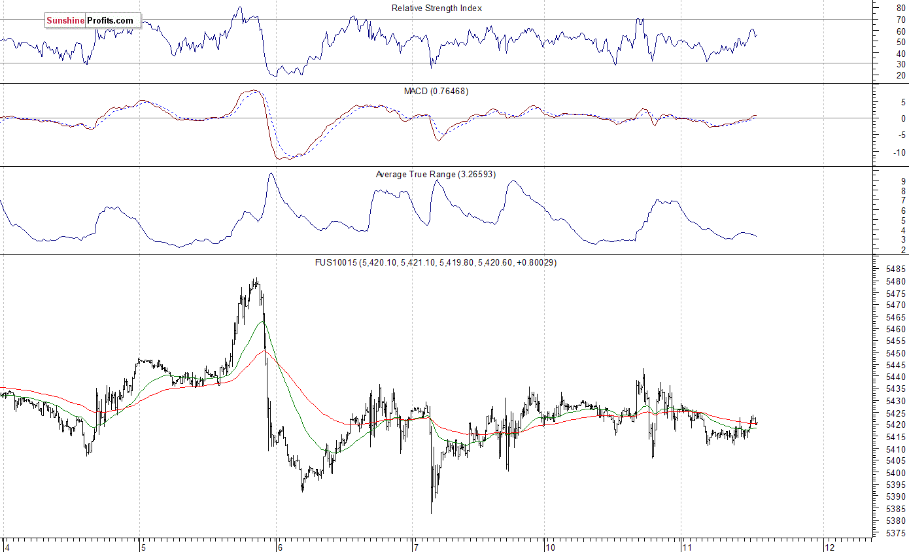Click the date label 10 on time axis
Image resolution: width=909 pixels, height=552 pixels.
(551, 547)
